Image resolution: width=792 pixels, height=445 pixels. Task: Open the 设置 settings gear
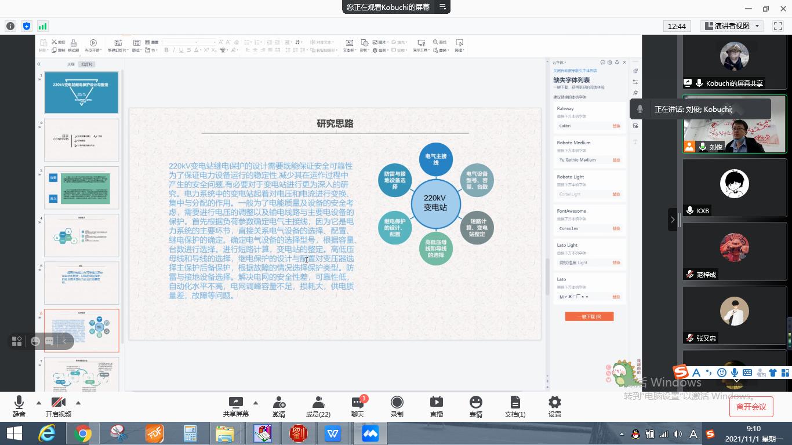(x=554, y=406)
